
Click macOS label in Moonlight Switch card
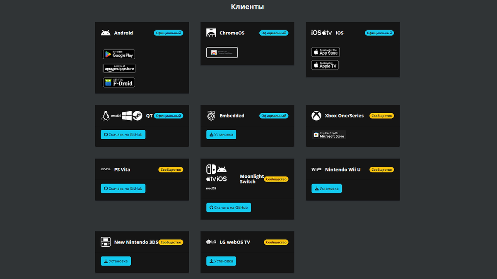coord(211,188)
